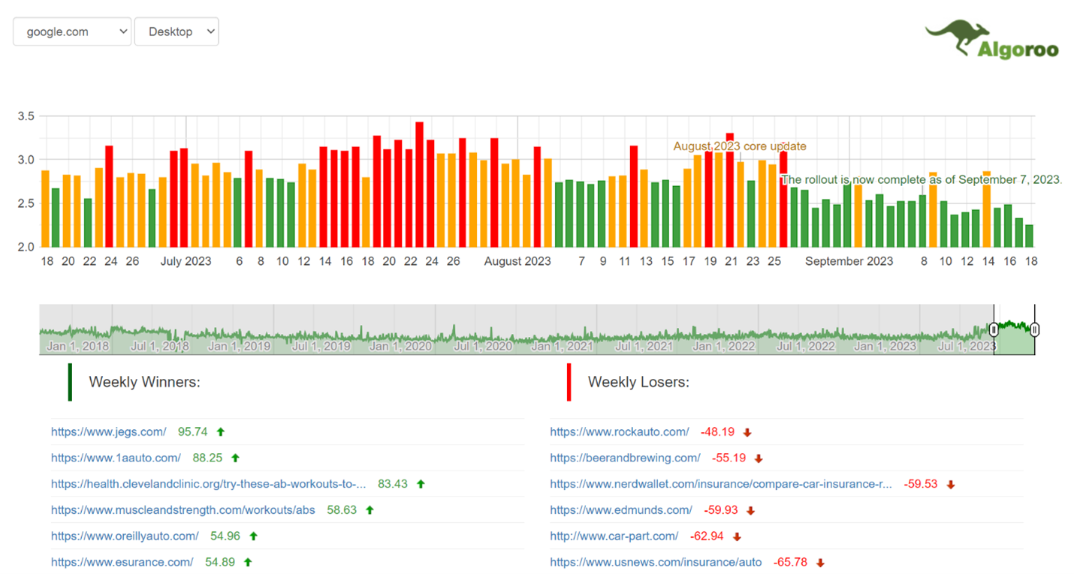This screenshot has width=1074, height=574.
Task: Click red down arrow next to beerandbrewing.com
Action: (759, 458)
